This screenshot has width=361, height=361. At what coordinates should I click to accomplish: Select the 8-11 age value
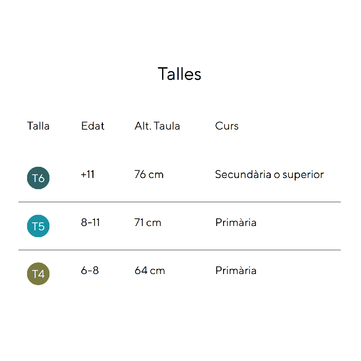point(90,222)
